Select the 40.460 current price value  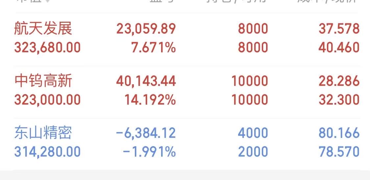point(339,47)
